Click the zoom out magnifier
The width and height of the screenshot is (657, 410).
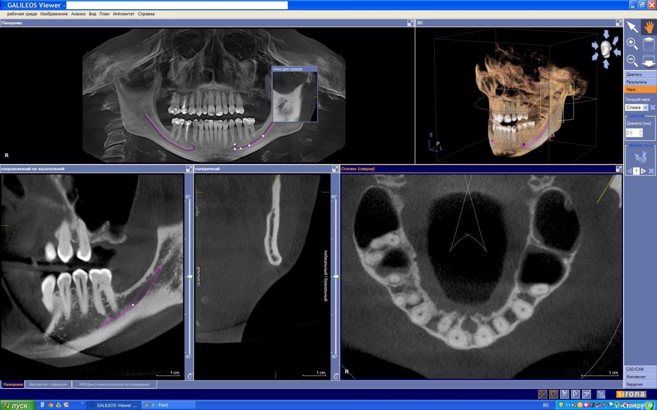(x=632, y=60)
